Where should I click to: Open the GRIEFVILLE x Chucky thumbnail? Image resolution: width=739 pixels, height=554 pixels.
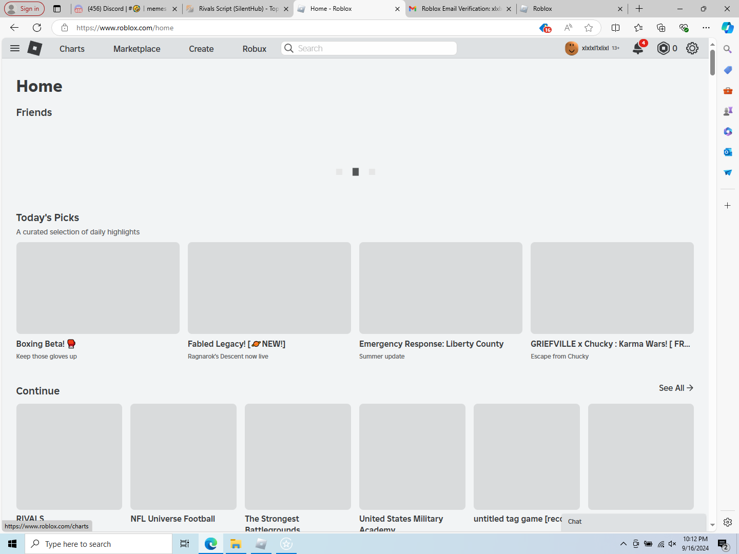[x=612, y=288]
